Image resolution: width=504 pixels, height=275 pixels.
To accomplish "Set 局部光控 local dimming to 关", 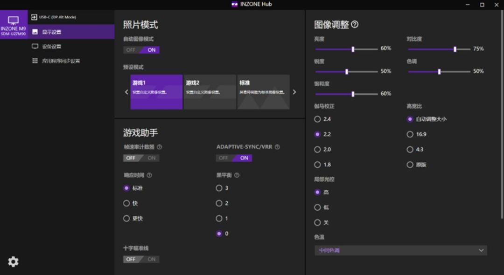I will 317,222.
